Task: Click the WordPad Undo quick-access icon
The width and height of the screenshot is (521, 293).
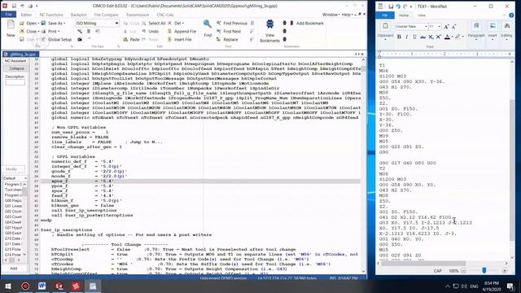Action: coord(398,7)
